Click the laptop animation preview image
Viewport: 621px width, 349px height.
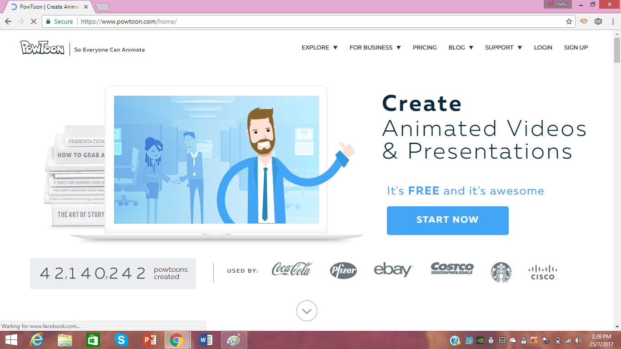(216, 160)
